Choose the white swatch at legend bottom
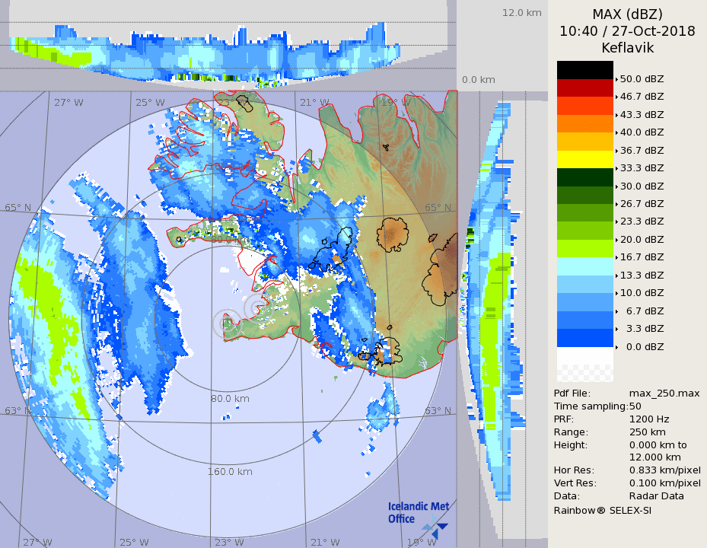This screenshot has height=548, width=707. click(584, 356)
